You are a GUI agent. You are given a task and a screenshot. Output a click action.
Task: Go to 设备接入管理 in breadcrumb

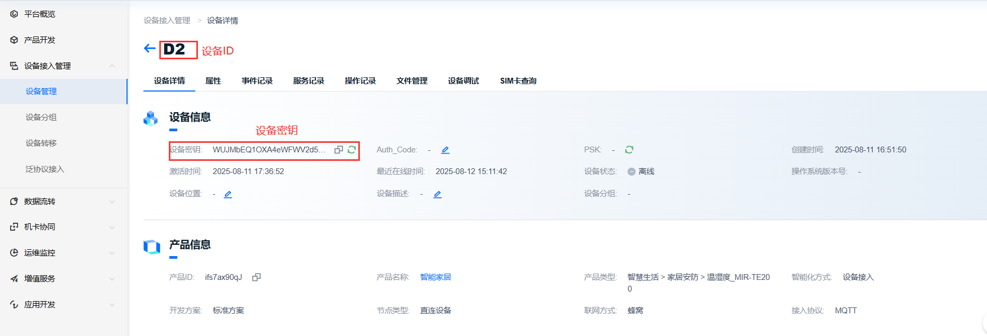click(167, 21)
